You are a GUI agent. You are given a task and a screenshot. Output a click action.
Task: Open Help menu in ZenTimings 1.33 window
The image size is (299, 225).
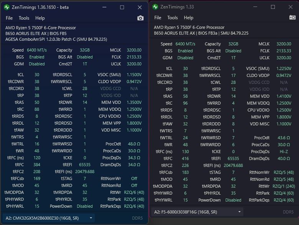(188, 18)
